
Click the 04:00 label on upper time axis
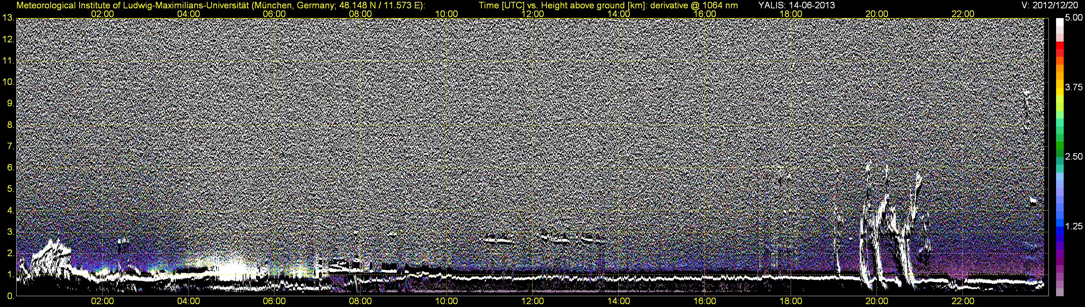[189, 14]
